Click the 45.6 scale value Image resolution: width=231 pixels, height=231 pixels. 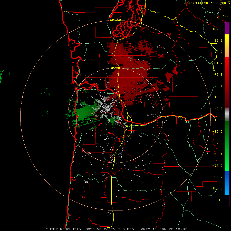218,74
